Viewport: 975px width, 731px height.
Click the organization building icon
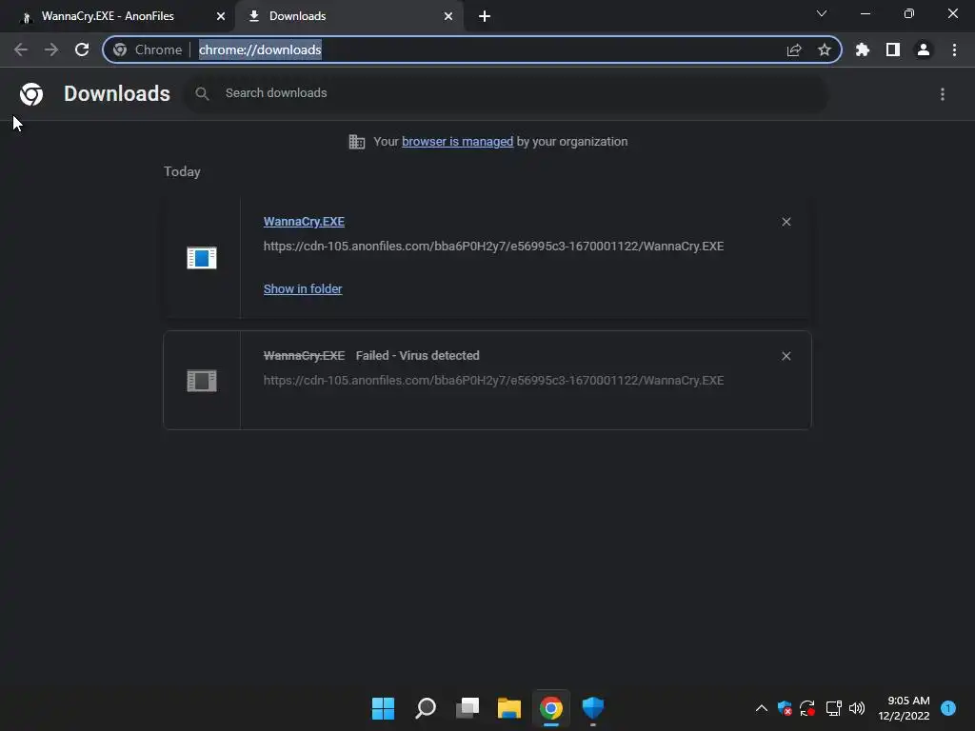(x=356, y=142)
